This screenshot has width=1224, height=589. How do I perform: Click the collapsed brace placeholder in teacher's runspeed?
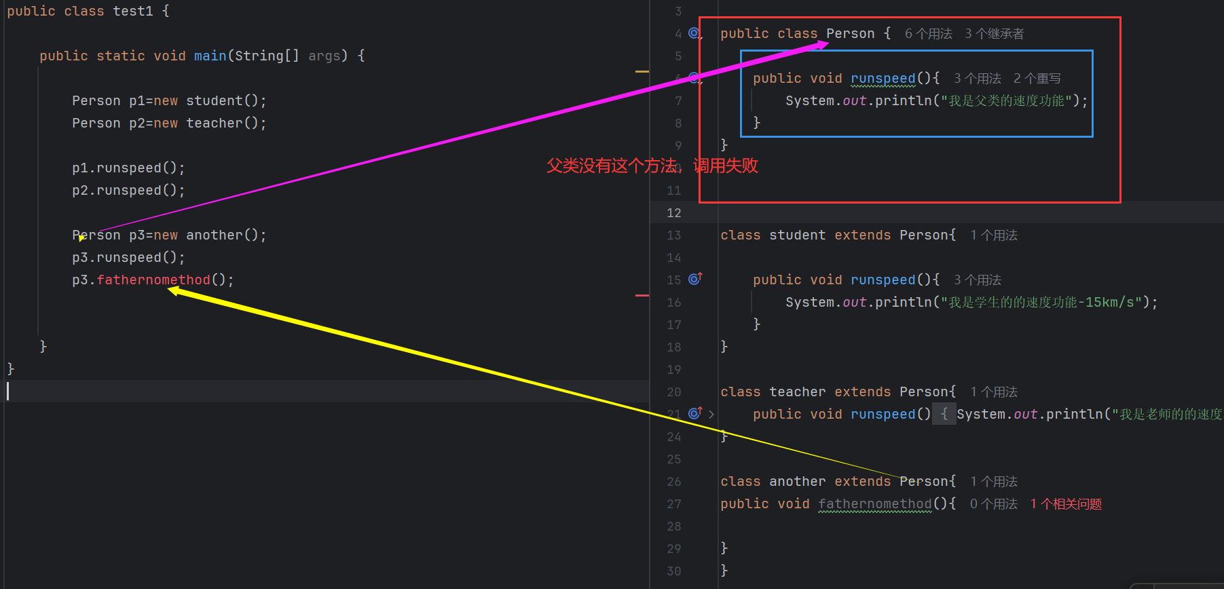coord(944,414)
